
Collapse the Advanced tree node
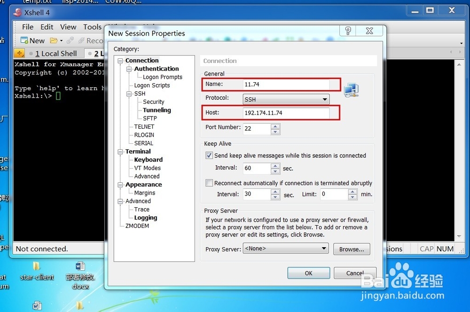pyautogui.click(x=120, y=202)
